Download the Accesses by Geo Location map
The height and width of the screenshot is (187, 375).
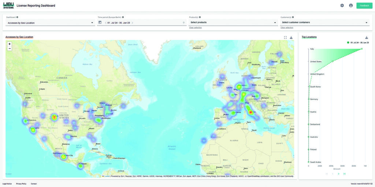[291, 37]
